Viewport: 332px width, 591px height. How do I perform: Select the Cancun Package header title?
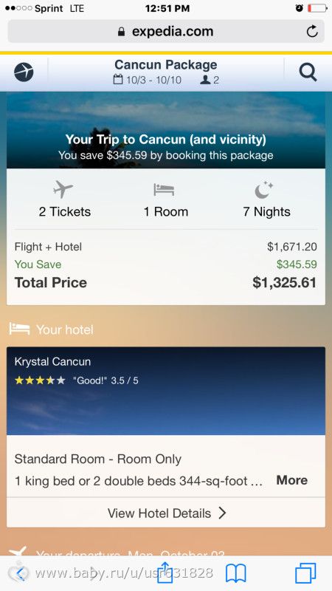[165, 64]
